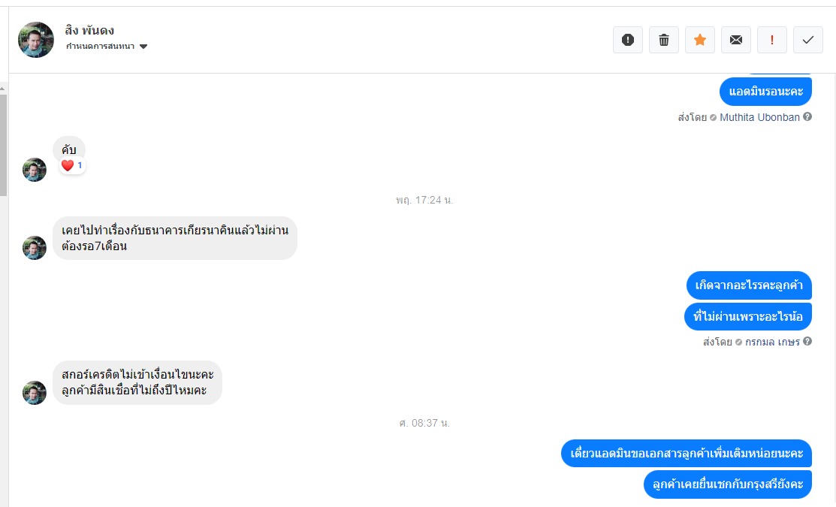Click the contact name สิง พันดง

[89, 30]
